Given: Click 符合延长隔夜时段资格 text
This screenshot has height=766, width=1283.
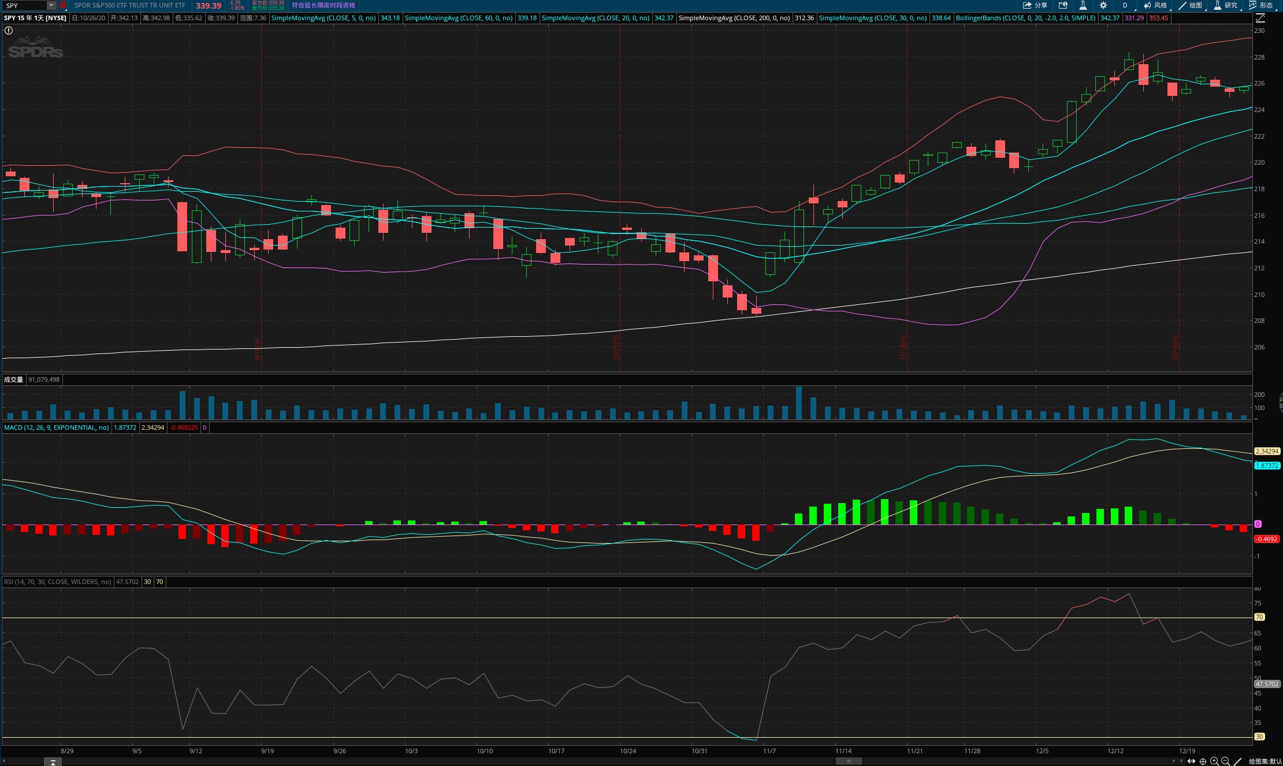Looking at the screenshot, I should click(323, 5).
